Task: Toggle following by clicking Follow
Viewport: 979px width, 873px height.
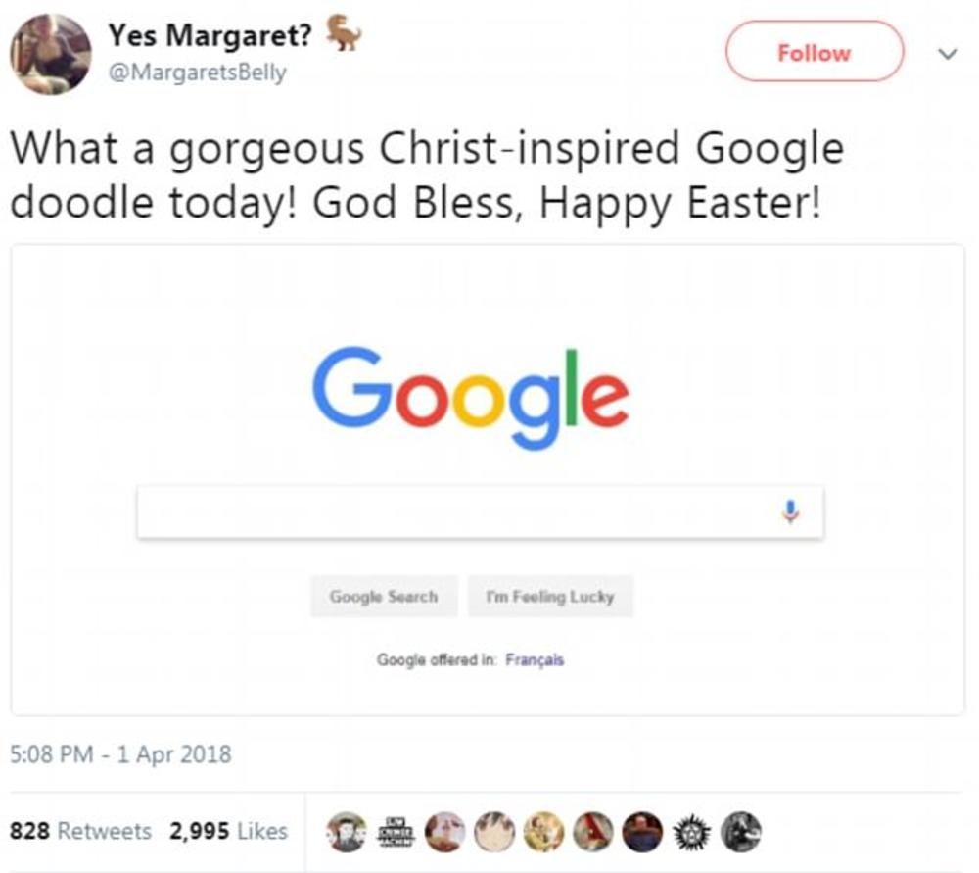Action: (x=814, y=53)
